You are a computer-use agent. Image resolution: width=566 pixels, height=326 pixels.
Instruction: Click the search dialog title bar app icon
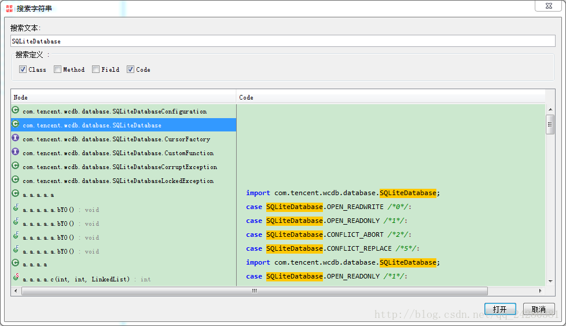(9, 8)
